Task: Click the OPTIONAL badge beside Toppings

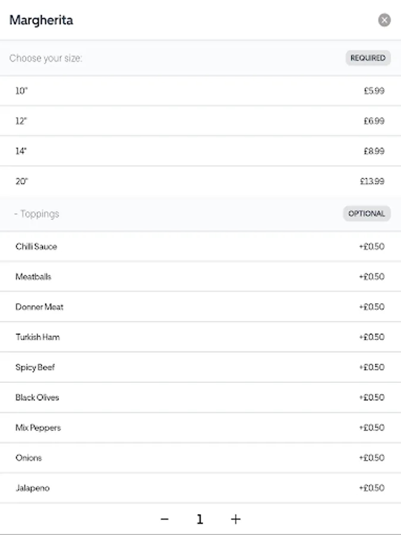Action: (x=367, y=214)
